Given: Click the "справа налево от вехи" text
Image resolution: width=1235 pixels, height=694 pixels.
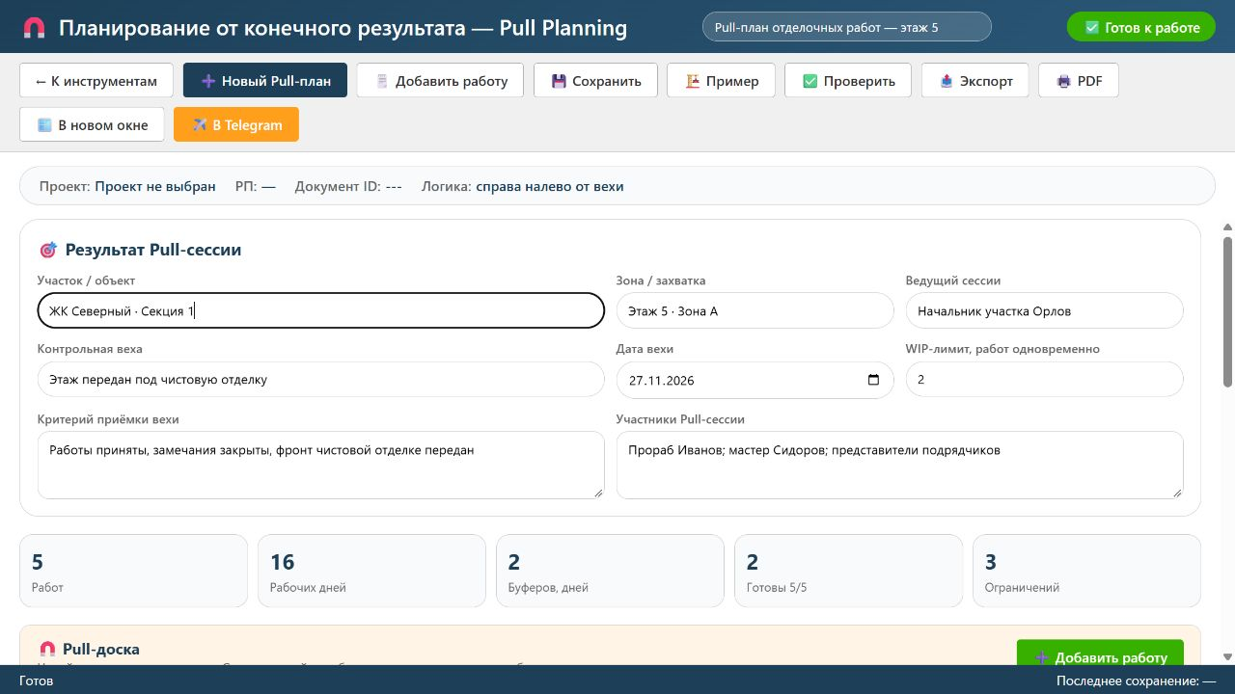Looking at the screenshot, I should click(550, 186).
